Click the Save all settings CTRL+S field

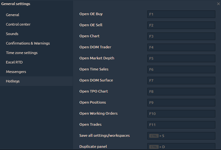pos(181,136)
